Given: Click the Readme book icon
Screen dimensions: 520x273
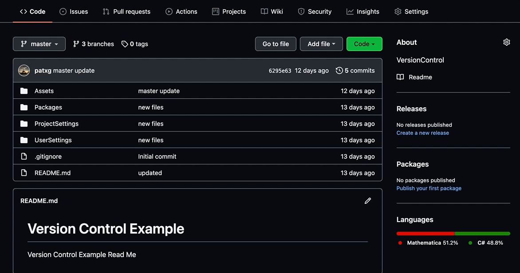Looking at the screenshot, I should 400,77.
